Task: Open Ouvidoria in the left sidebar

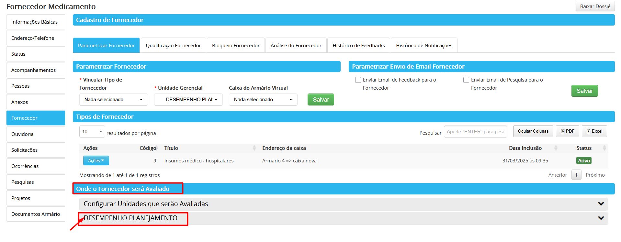Action: (35, 134)
